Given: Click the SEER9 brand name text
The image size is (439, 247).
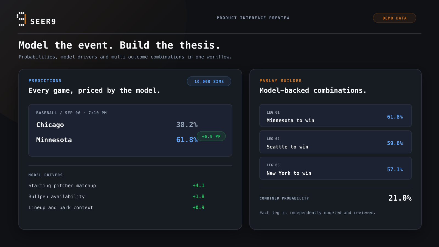Looking at the screenshot, I should click(43, 22).
